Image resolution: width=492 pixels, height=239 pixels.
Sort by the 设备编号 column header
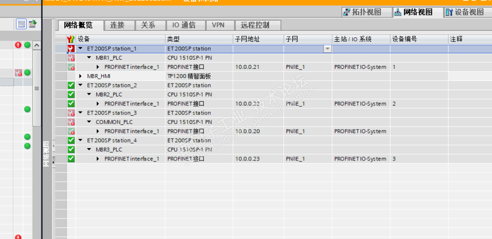pos(419,39)
